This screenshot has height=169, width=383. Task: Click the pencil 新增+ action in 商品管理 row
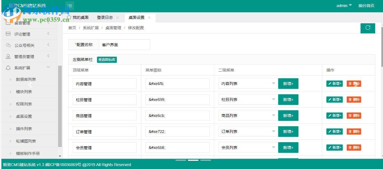tap(335, 116)
